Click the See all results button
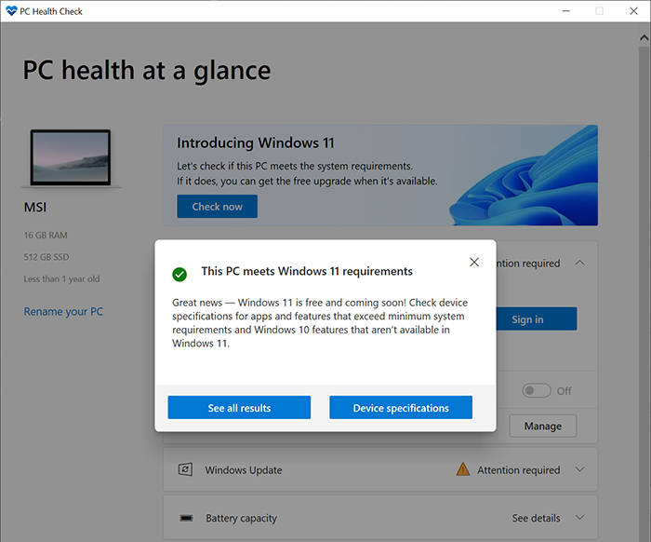The image size is (651, 542). point(239,407)
